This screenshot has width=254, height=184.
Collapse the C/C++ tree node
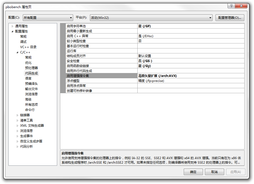pos(18,52)
